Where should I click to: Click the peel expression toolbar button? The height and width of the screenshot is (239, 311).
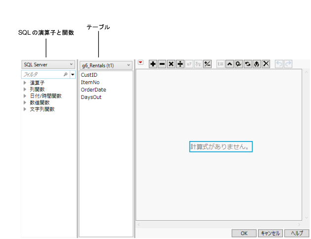(257, 64)
